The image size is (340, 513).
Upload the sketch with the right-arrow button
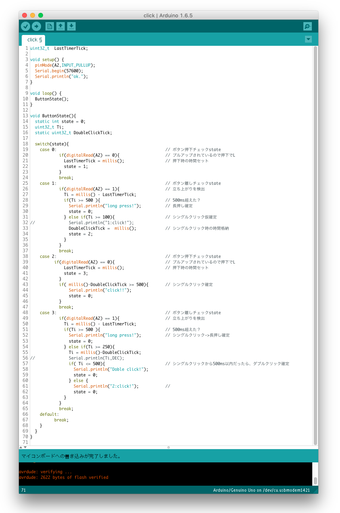pos(36,27)
